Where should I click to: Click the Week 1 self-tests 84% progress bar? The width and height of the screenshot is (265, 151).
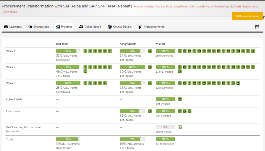[68, 51]
